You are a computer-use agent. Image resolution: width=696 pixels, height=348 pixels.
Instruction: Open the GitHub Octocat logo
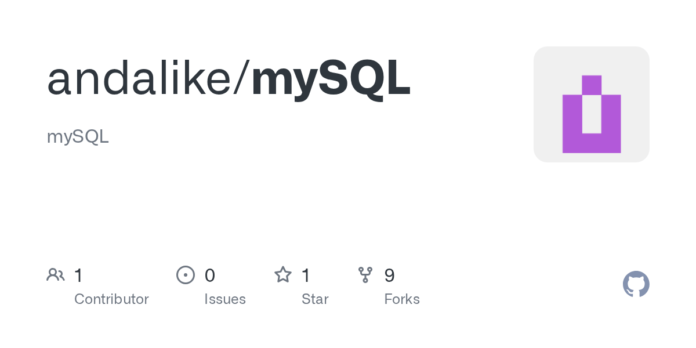tap(636, 285)
